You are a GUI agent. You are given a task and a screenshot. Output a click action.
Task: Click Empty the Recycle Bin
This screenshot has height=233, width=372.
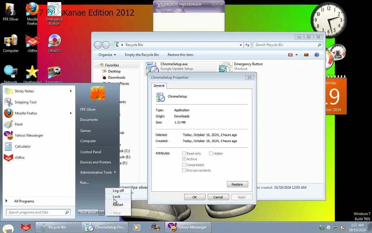point(142,55)
